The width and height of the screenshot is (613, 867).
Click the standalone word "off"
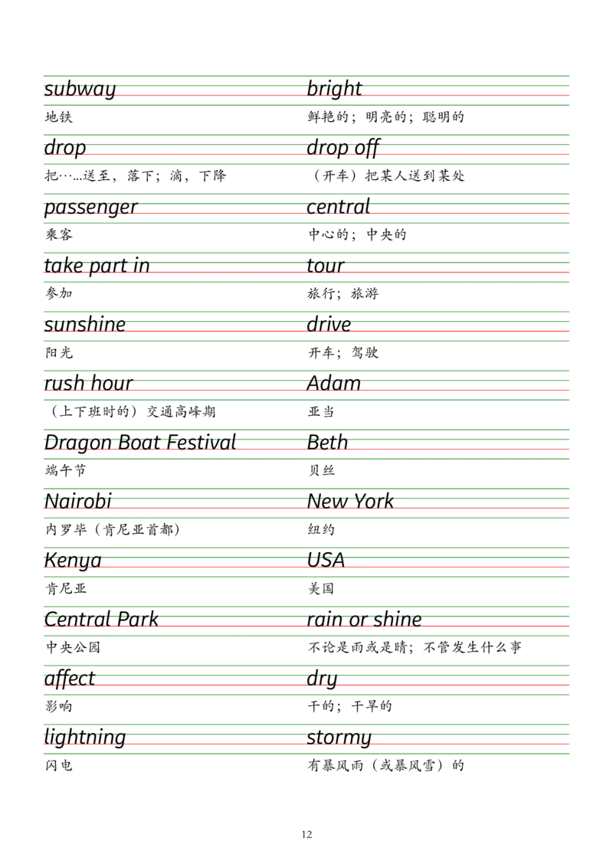(322, 679)
